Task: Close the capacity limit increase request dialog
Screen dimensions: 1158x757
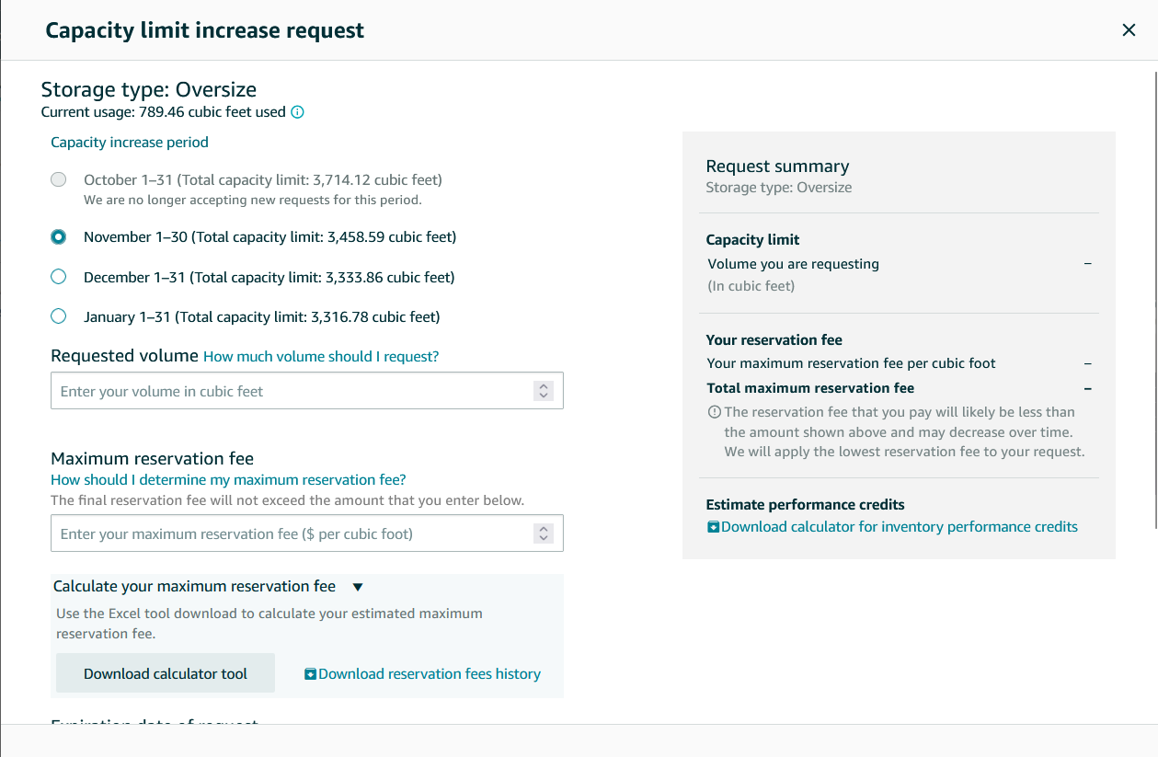Action: (x=1129, y=30)
